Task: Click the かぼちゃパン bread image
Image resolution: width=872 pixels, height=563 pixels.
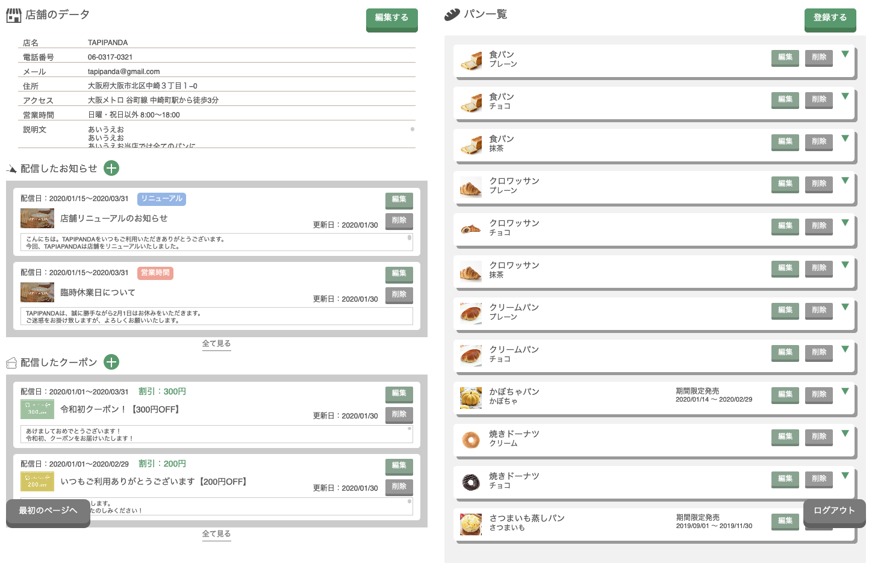Action: pos(470,398)
